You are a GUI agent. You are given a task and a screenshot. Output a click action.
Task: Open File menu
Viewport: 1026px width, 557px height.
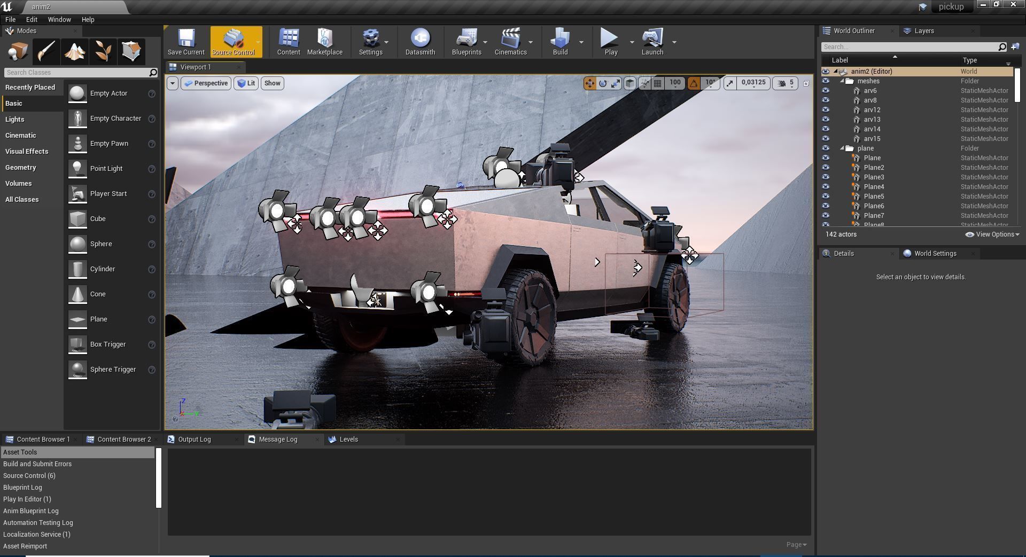[10, 19]
